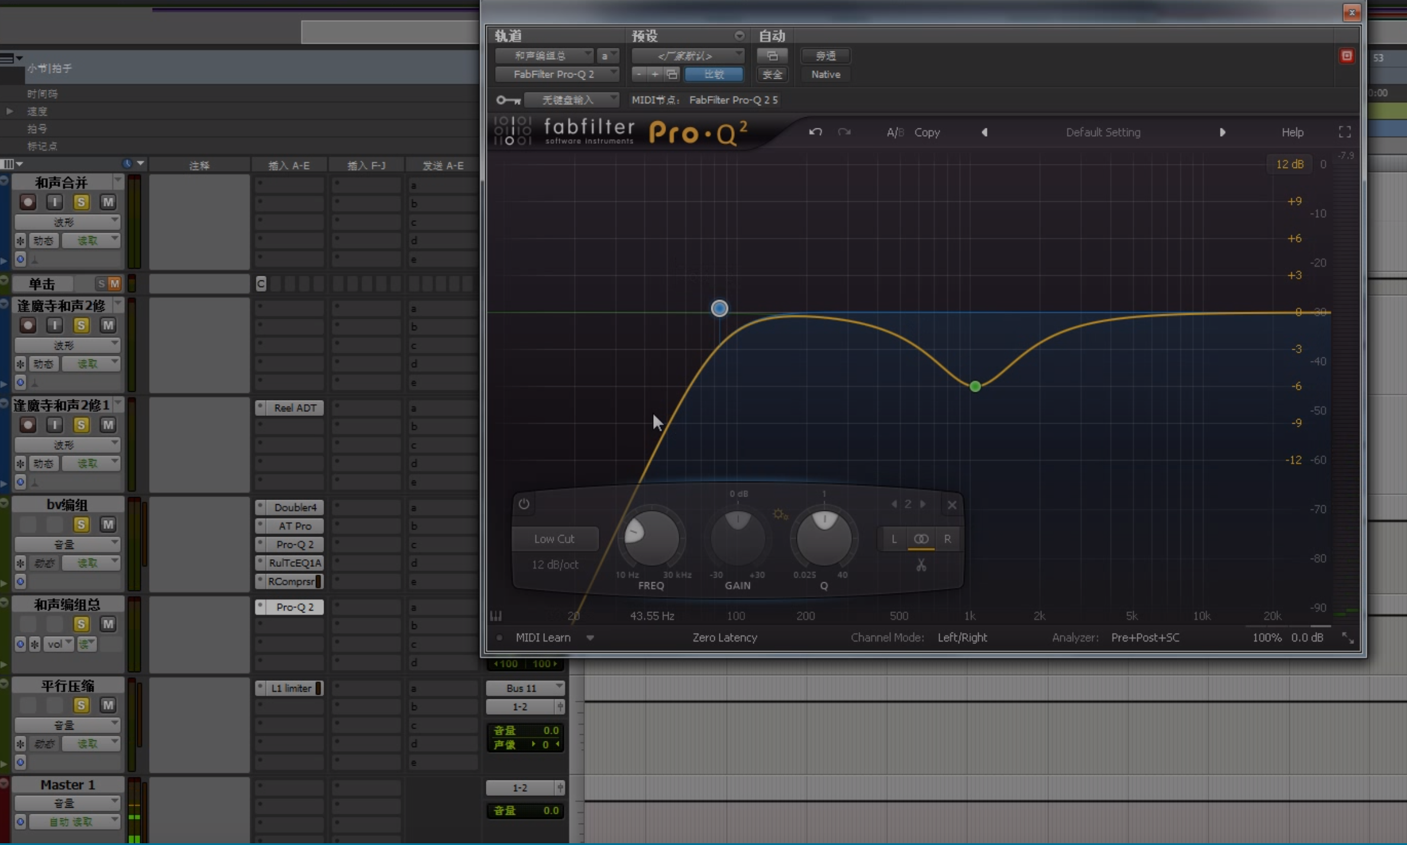The height and width of the screenshot is (845, 1407).
Task: Remove the selected EQ band
Action: 951,505
